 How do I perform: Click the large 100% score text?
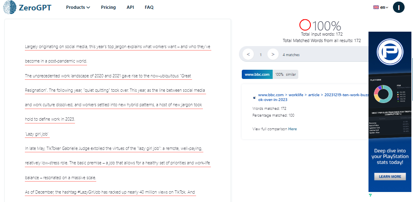(x=327, y=26)
